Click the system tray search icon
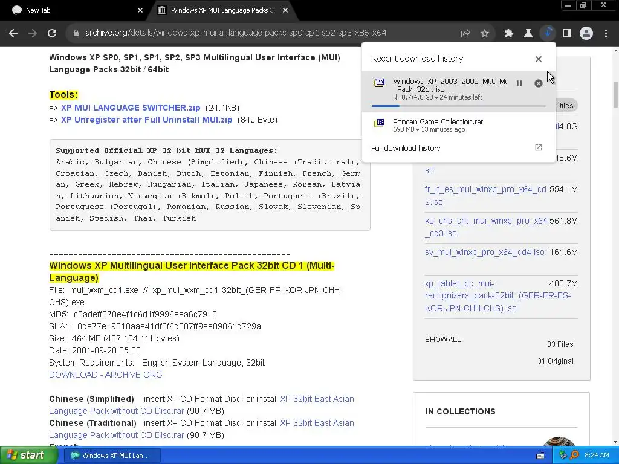 pos(574,456)
